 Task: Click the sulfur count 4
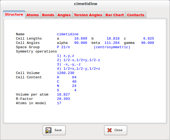pos(75,90)
